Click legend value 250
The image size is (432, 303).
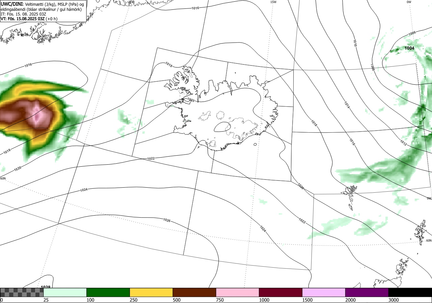[x=134, y=300]
